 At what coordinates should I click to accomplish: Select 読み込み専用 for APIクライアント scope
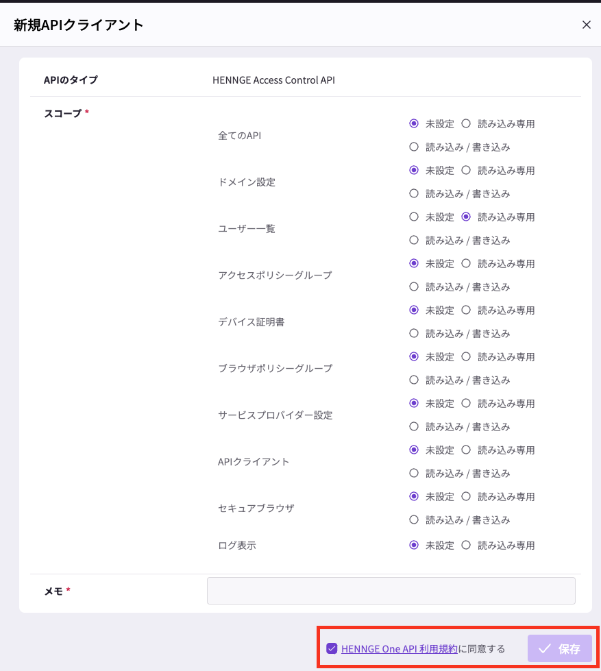466,450
